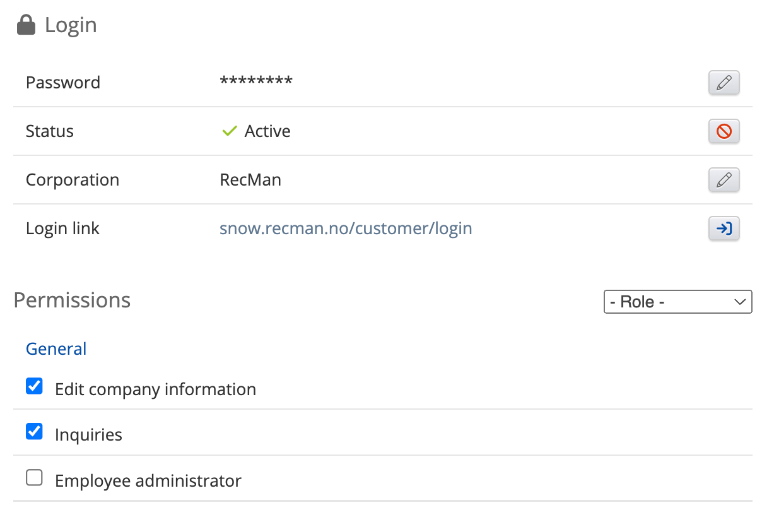Click the Permissions section heading

[72, 300]
